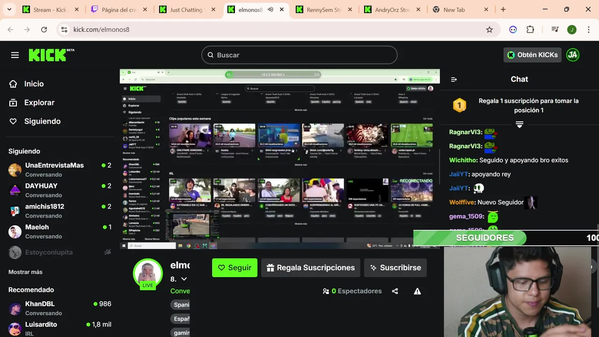The height and width of the screenshot is (337, 599).
Task: Switch to RennySem Stream tab
Action: pos(324,9)
